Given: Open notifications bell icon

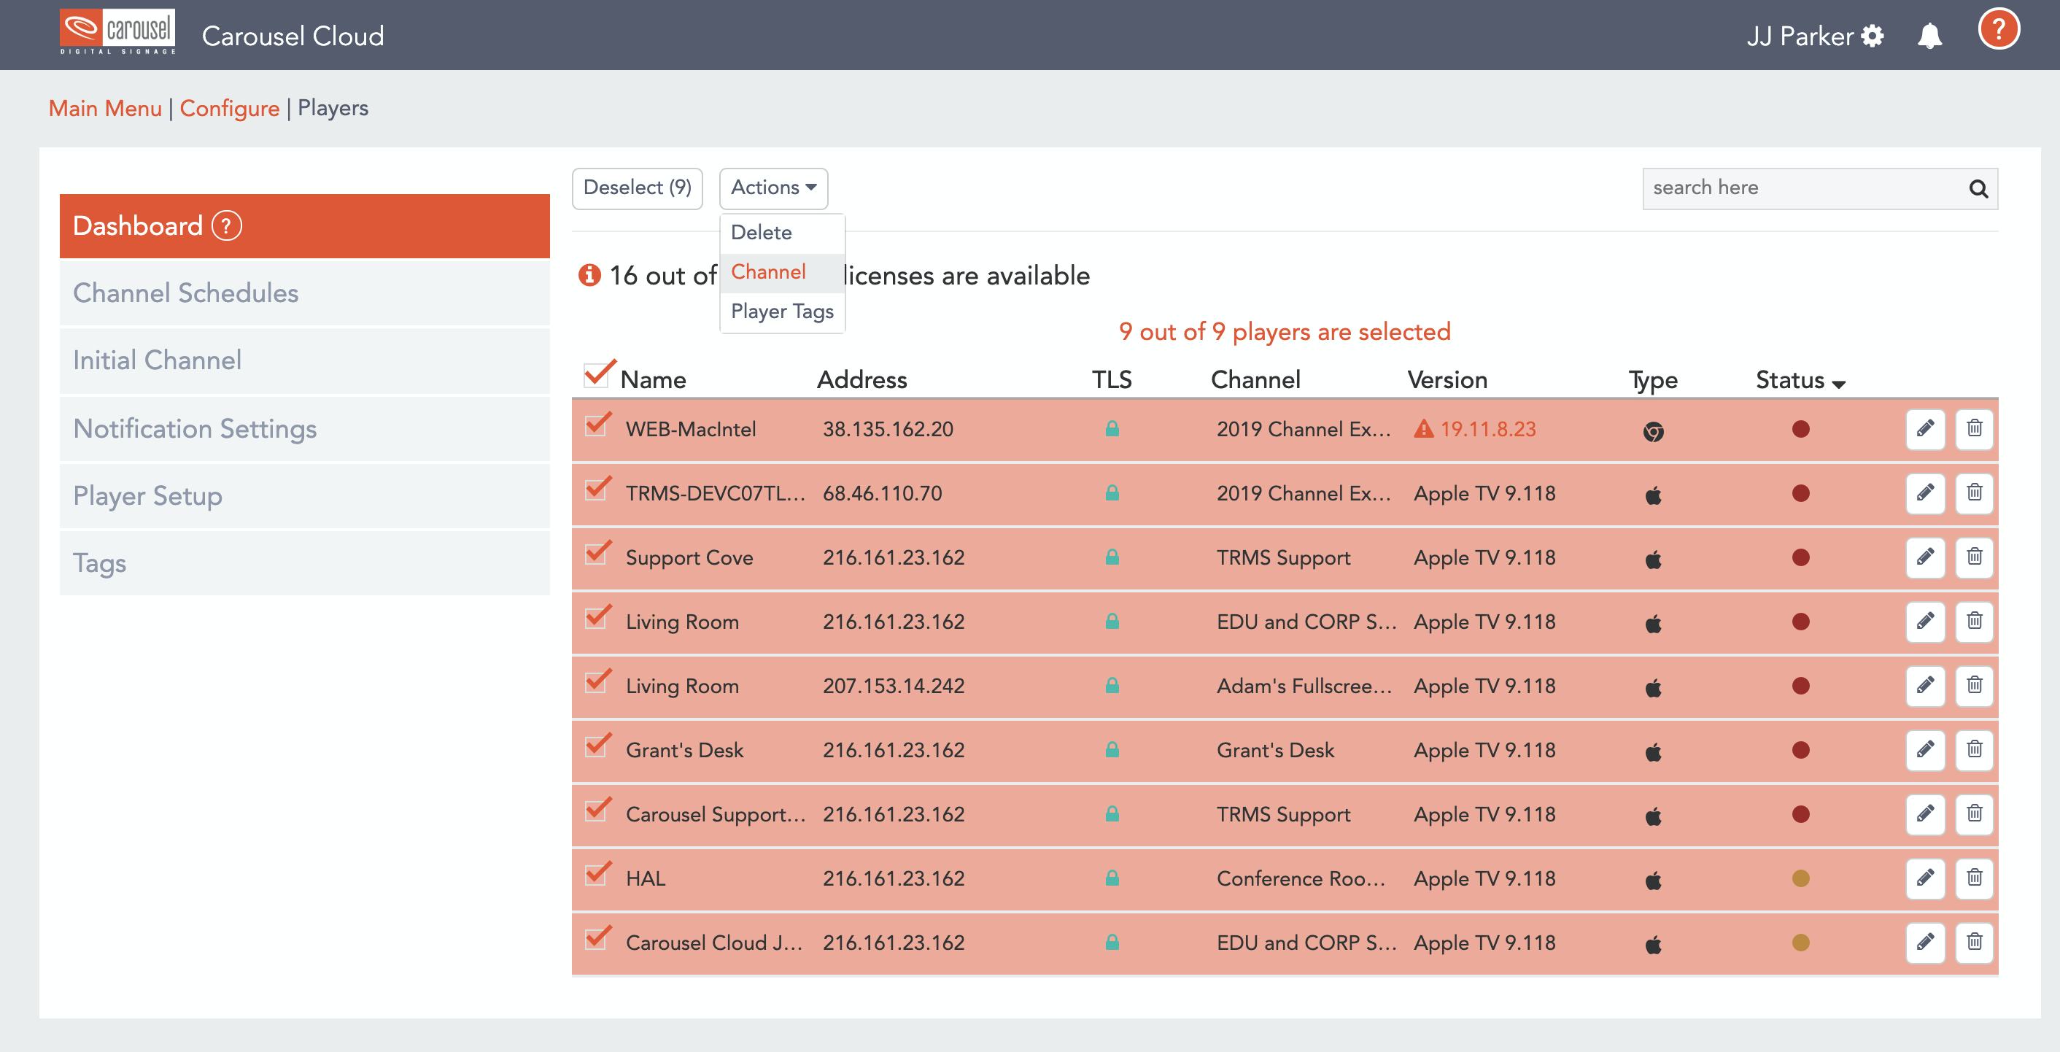Looking at the screenshot, I should pyautogui.click(x=1929, y=36).
